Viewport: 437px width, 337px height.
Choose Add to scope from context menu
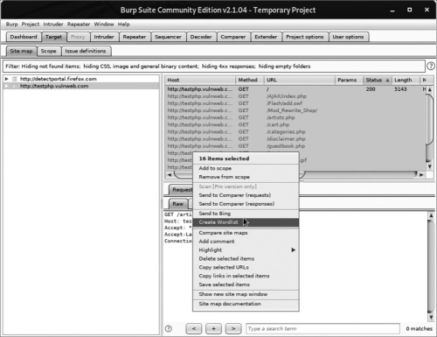click(x=246, y=168)
